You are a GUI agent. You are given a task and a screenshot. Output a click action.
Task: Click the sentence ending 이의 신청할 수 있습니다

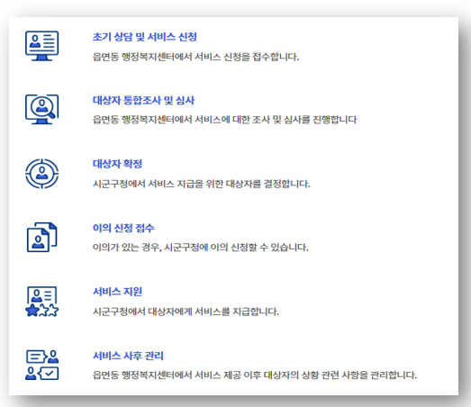coord(200,248)
